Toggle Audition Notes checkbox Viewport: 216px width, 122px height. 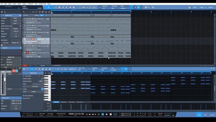pos(42,79)
